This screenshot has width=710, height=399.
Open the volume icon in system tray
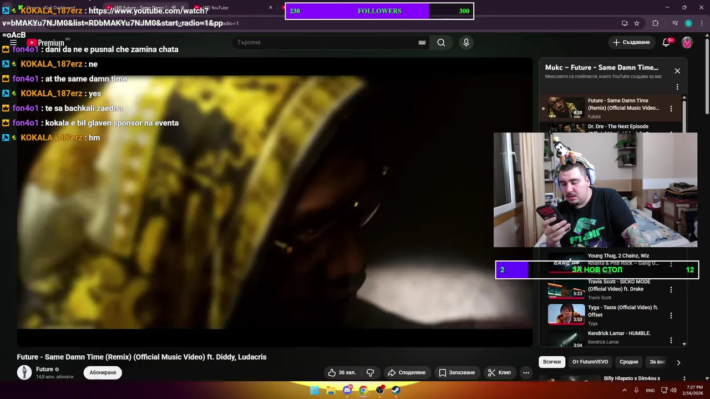click(673, 390)
